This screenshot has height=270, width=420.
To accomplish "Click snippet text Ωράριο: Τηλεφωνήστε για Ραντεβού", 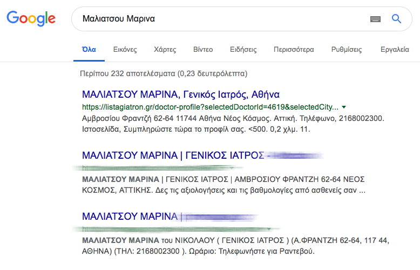I will point(252,251).
